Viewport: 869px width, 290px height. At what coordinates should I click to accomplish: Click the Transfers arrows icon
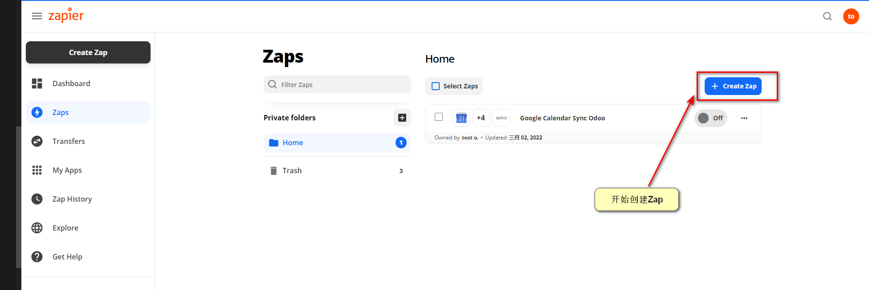click(37, 141)
